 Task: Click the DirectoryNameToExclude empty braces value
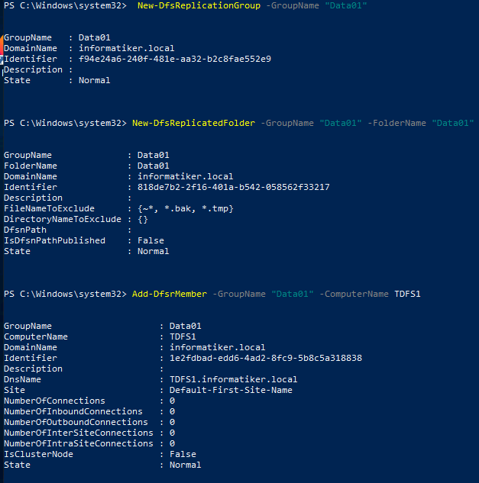coord(143,219)
